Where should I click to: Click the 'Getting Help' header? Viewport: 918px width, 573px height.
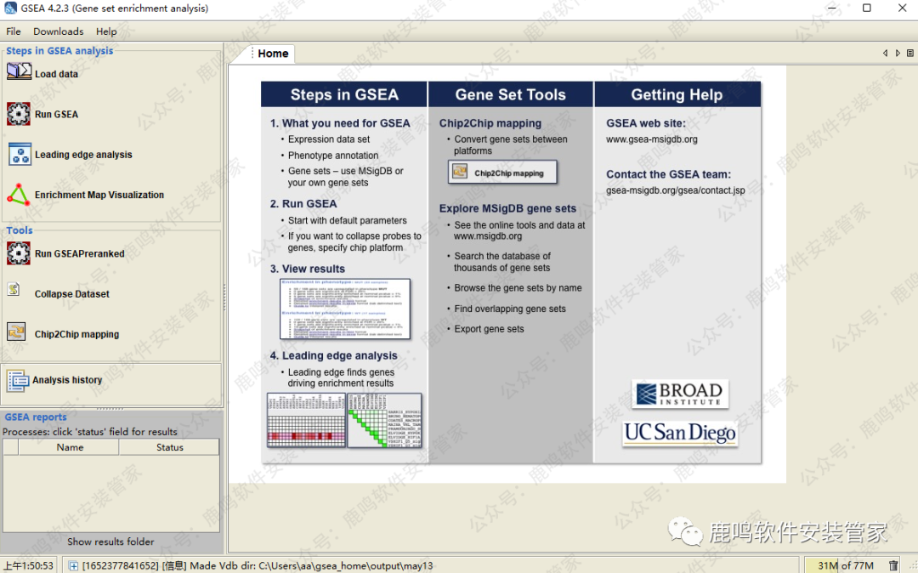coord(677,94)
